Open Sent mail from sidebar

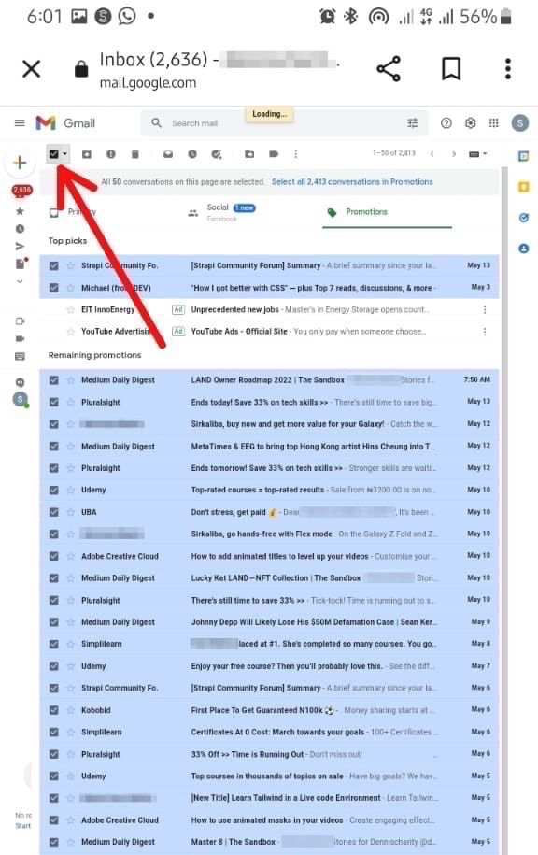coord(21,247)
